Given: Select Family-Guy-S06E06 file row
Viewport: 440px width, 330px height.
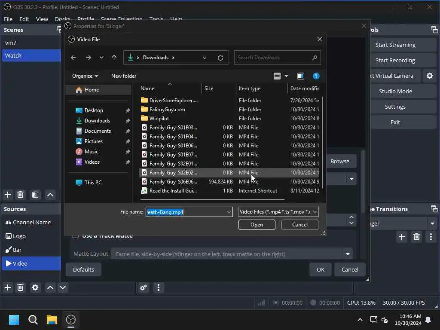Looking at the screenshot, I should (x=229, y=182).
